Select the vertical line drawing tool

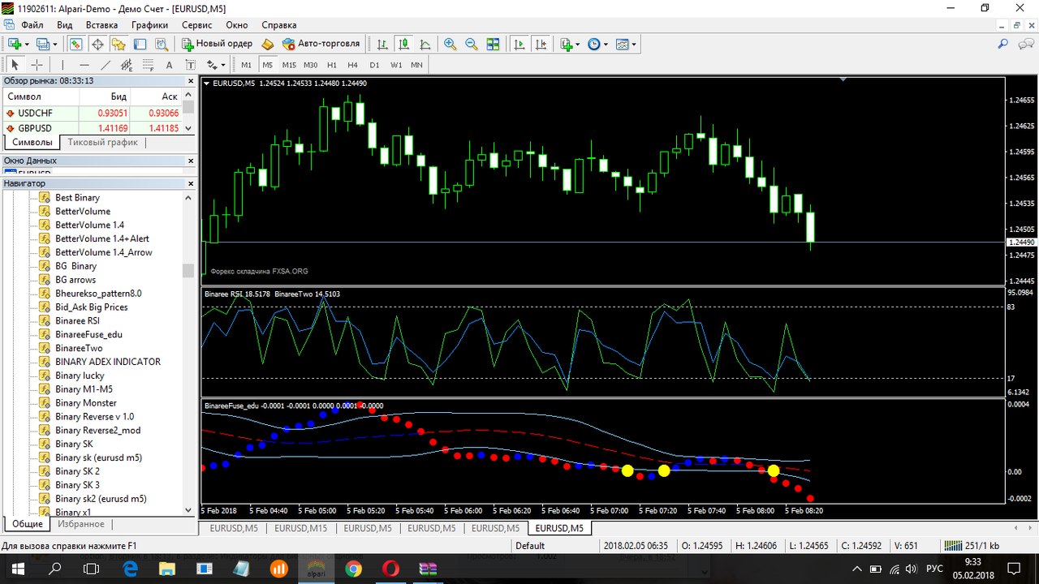click(63, 65)
